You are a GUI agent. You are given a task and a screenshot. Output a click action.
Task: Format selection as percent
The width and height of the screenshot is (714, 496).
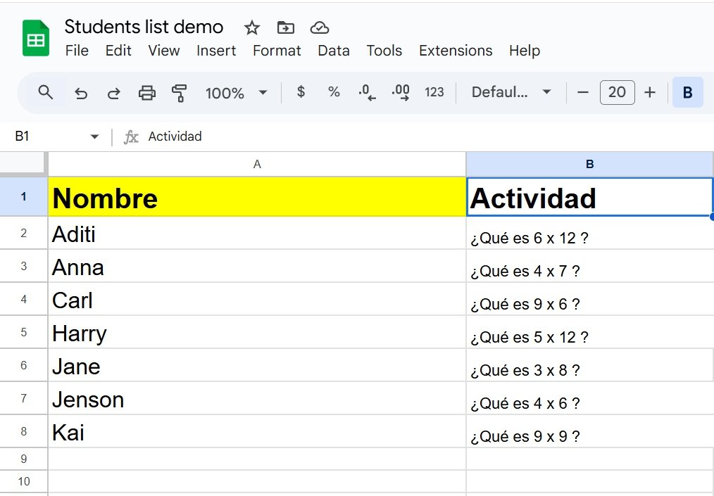tap(333, 92)
